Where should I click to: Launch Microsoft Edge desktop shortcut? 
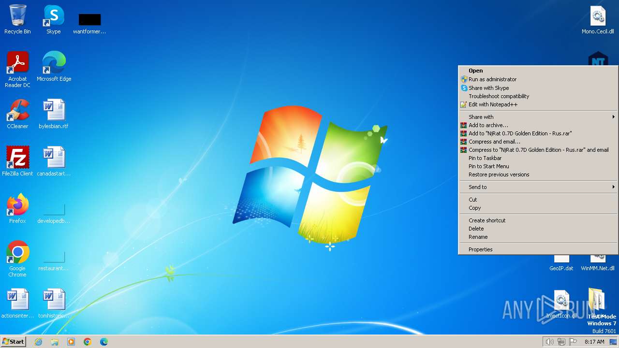[x=54, y=67]
